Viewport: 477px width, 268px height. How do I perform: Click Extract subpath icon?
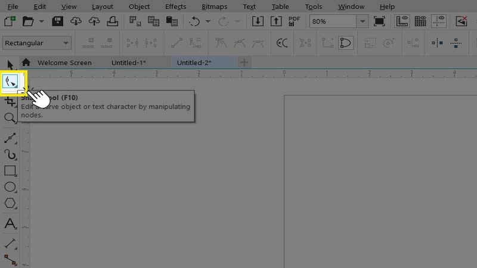coord(305,43)
